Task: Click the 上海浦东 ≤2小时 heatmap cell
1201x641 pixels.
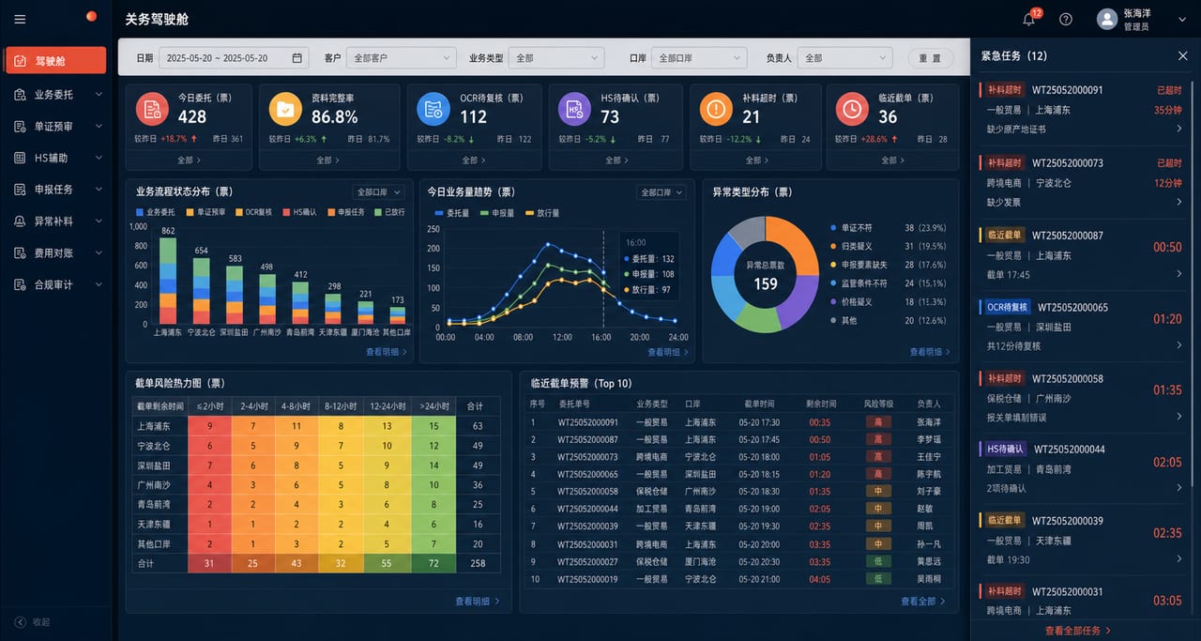Action: tap(211, 426)
